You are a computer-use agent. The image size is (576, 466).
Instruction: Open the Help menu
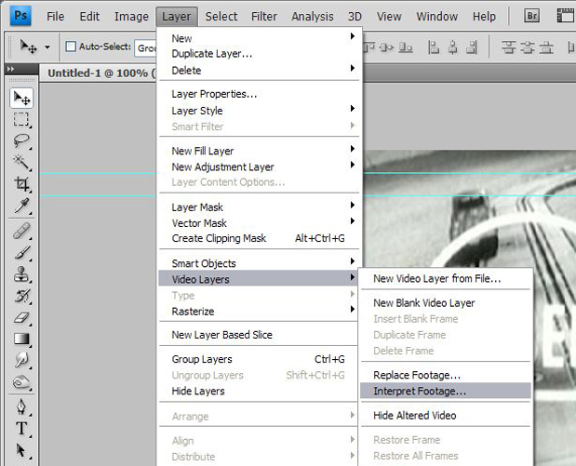point(484,16)
